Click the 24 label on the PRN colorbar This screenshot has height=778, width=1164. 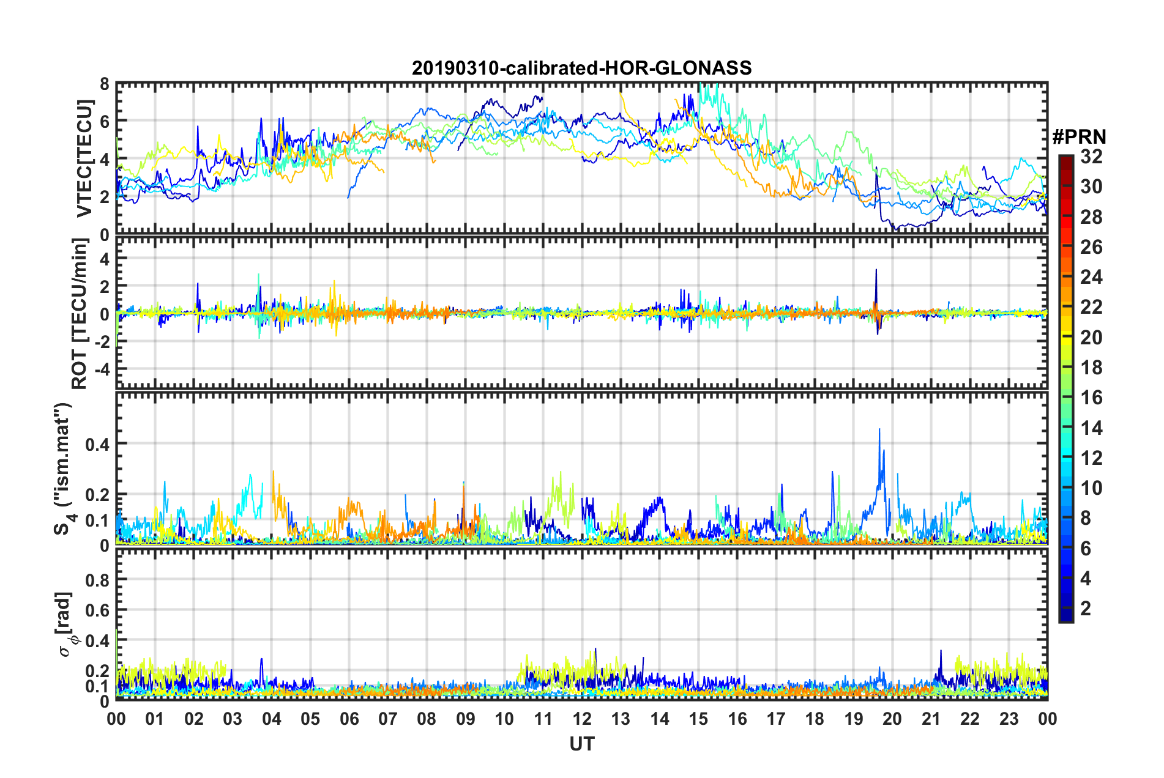[1091, 277]
